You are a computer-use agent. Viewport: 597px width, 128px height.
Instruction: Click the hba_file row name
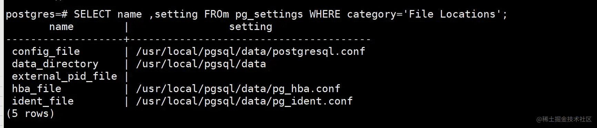pos(37,89)
